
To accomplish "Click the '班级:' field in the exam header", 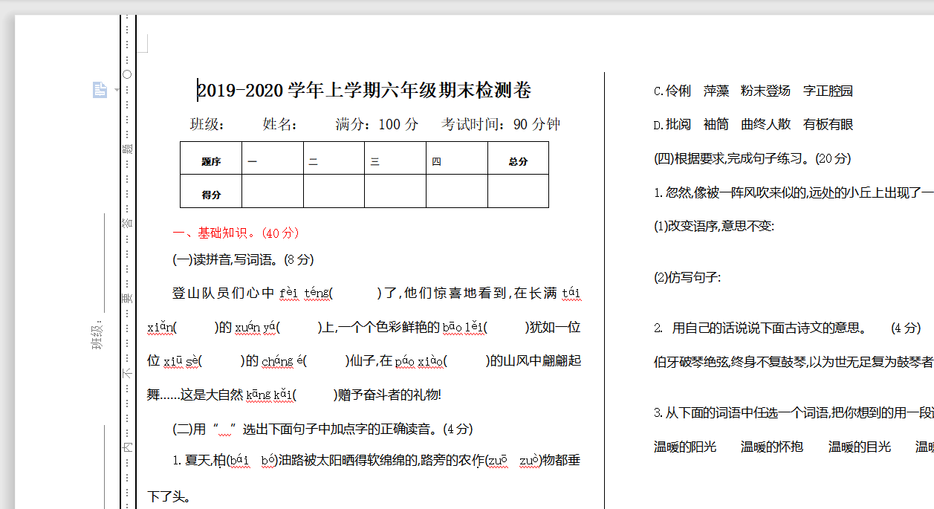I will pyautogui.click(x=207, y=124).
